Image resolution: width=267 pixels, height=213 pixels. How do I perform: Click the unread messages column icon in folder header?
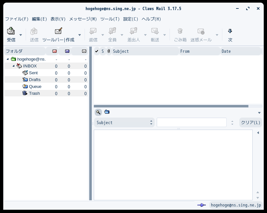tap(67, 51)
